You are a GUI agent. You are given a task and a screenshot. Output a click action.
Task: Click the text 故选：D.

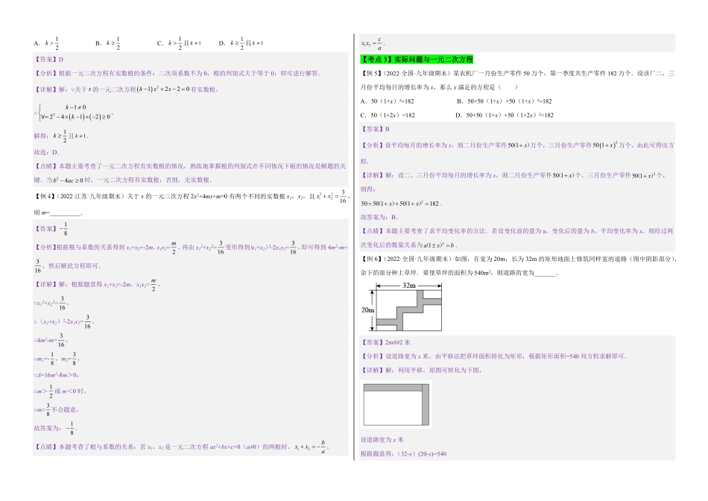[46, 152]
